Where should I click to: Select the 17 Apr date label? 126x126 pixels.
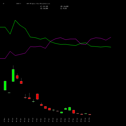click(49, 120)
